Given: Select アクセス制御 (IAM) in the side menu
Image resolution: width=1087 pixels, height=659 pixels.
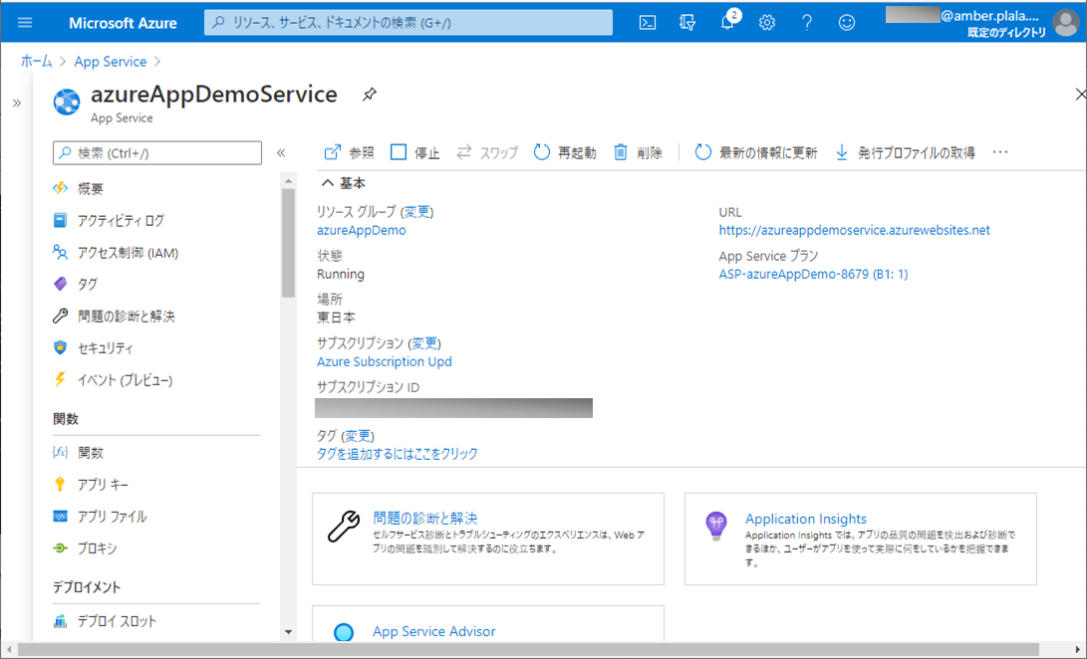Looking at the screenshot, I should coord(128,253).
